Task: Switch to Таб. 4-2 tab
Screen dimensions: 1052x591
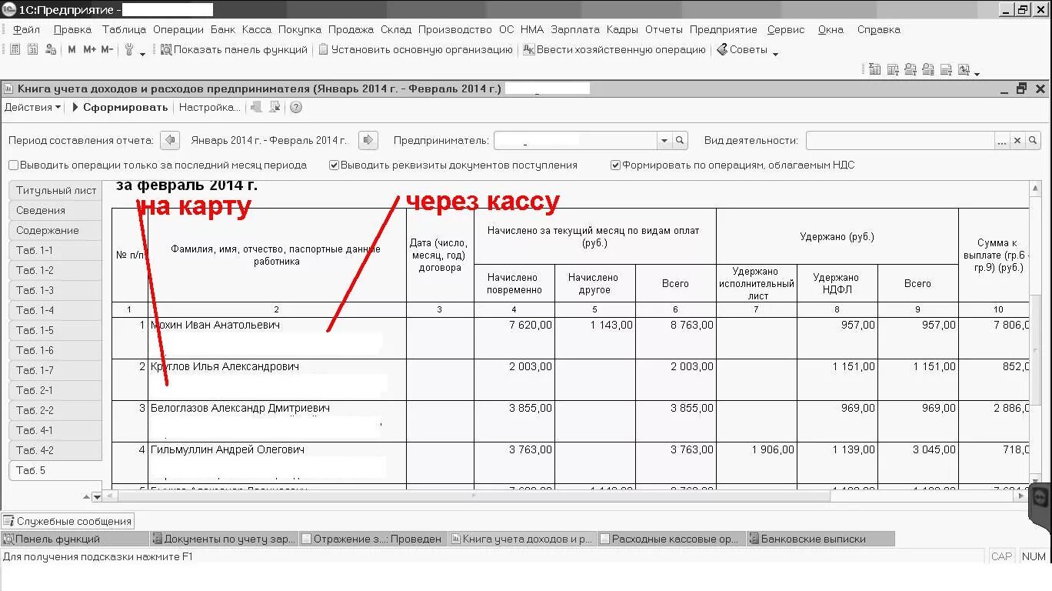Action: point(55,450)
